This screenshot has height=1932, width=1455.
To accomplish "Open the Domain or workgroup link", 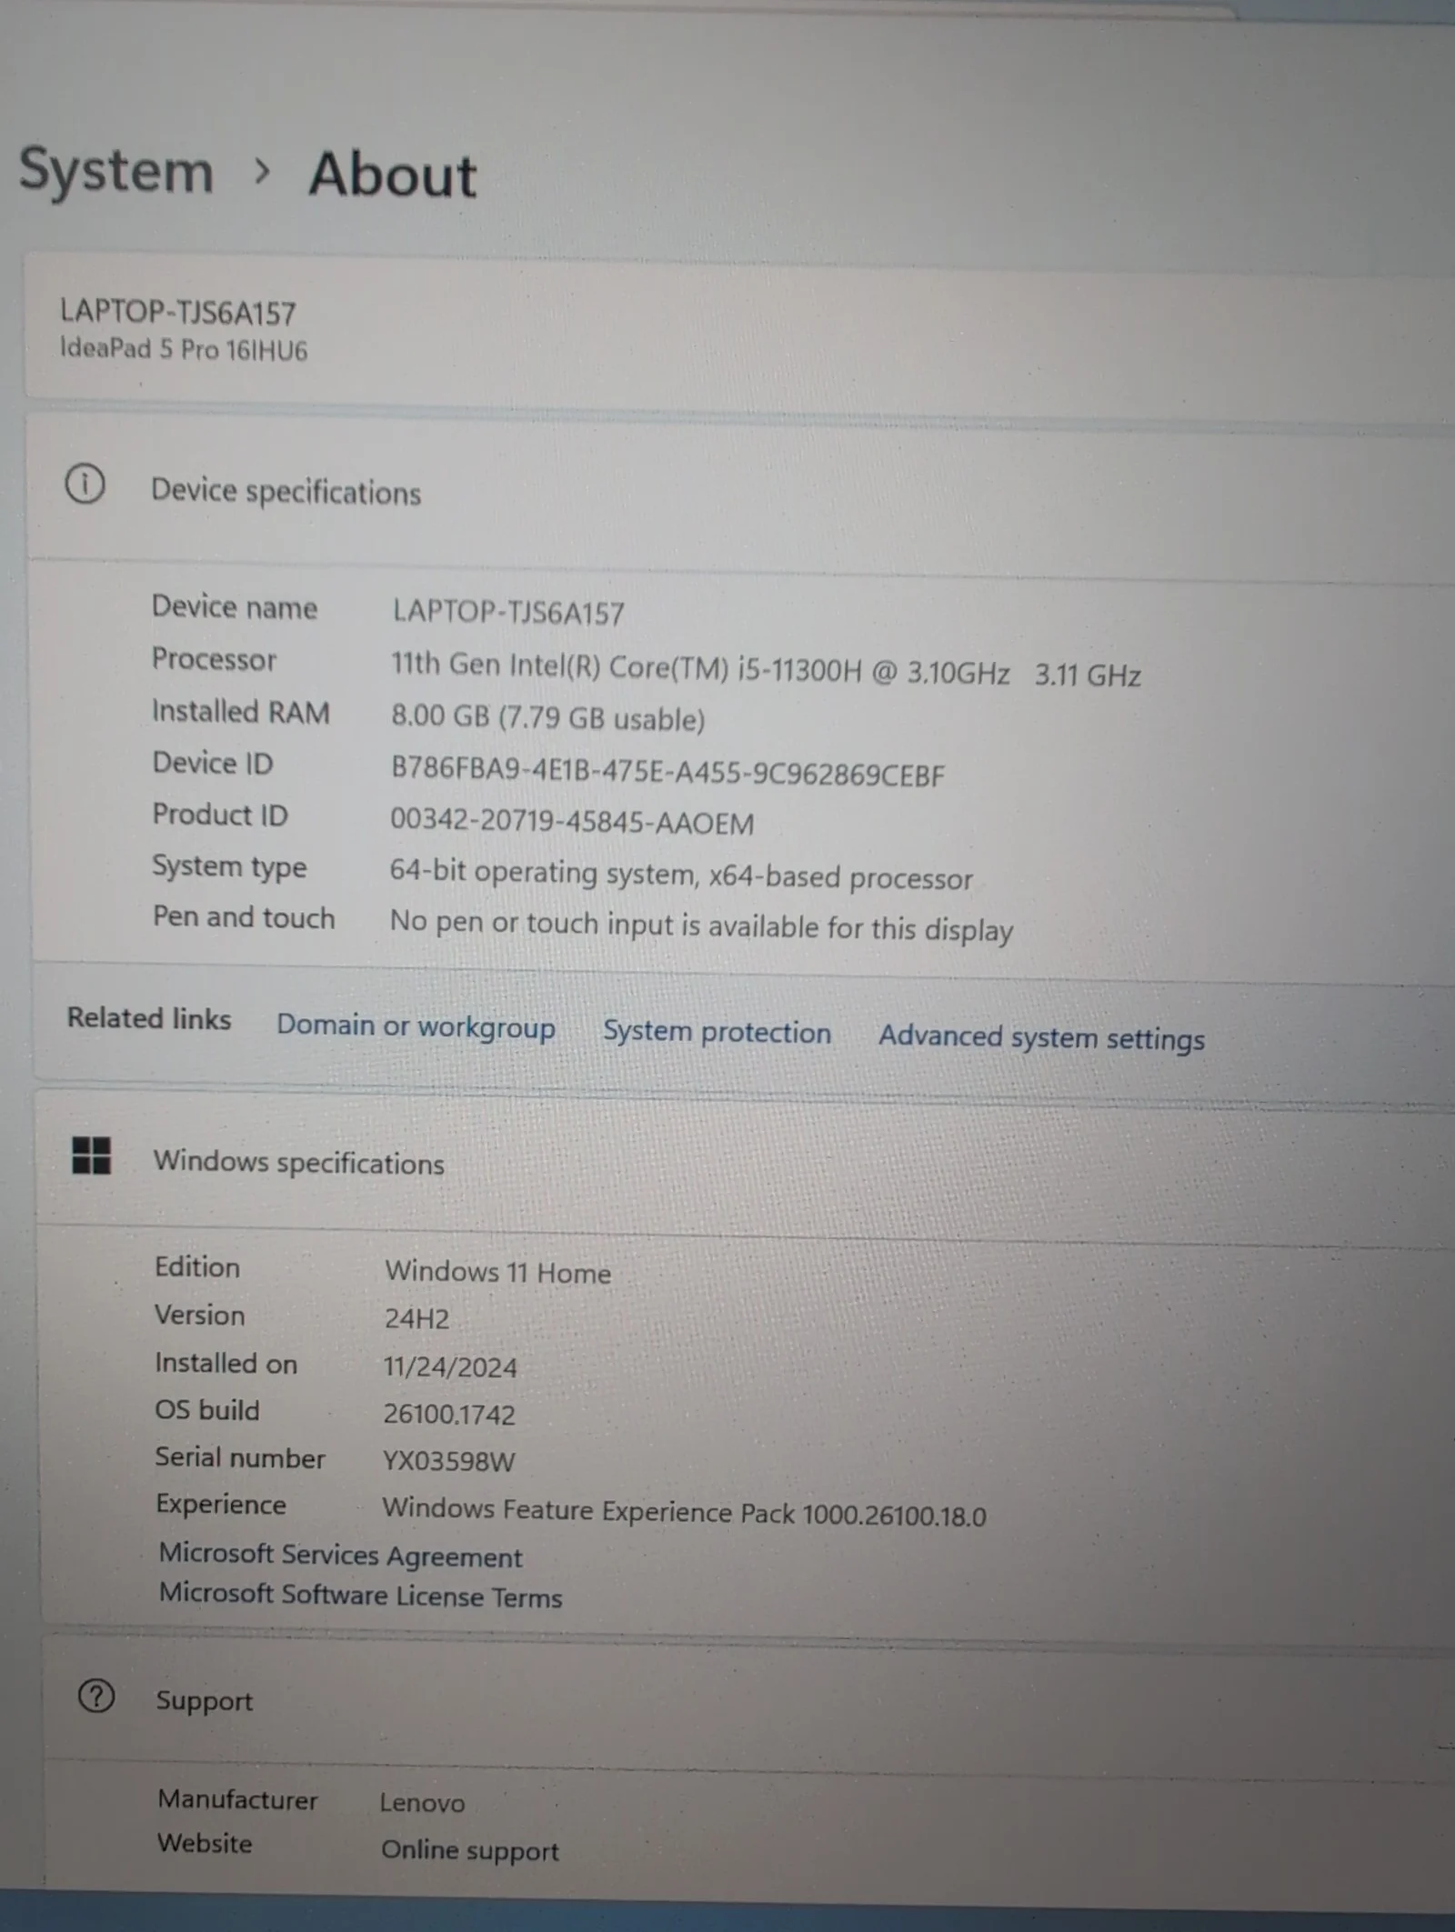I will point(416,1026).
